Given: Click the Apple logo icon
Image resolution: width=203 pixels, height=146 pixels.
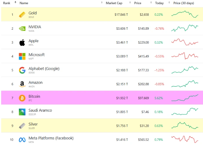Looking at the screenshot, I should click(x=22, y=42).
